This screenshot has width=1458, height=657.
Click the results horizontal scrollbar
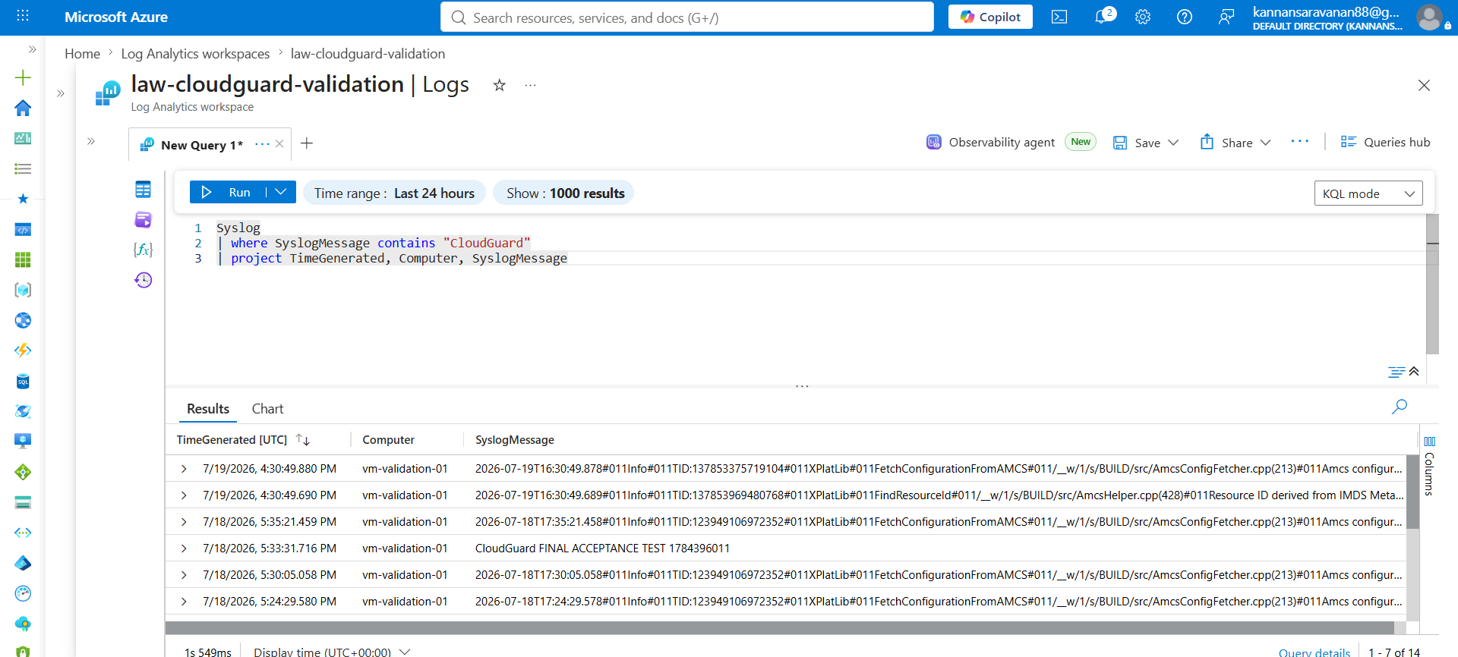[780, 628]
